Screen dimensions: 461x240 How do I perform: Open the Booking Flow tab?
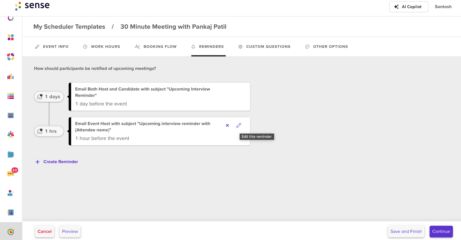click(x=156, y=46)
